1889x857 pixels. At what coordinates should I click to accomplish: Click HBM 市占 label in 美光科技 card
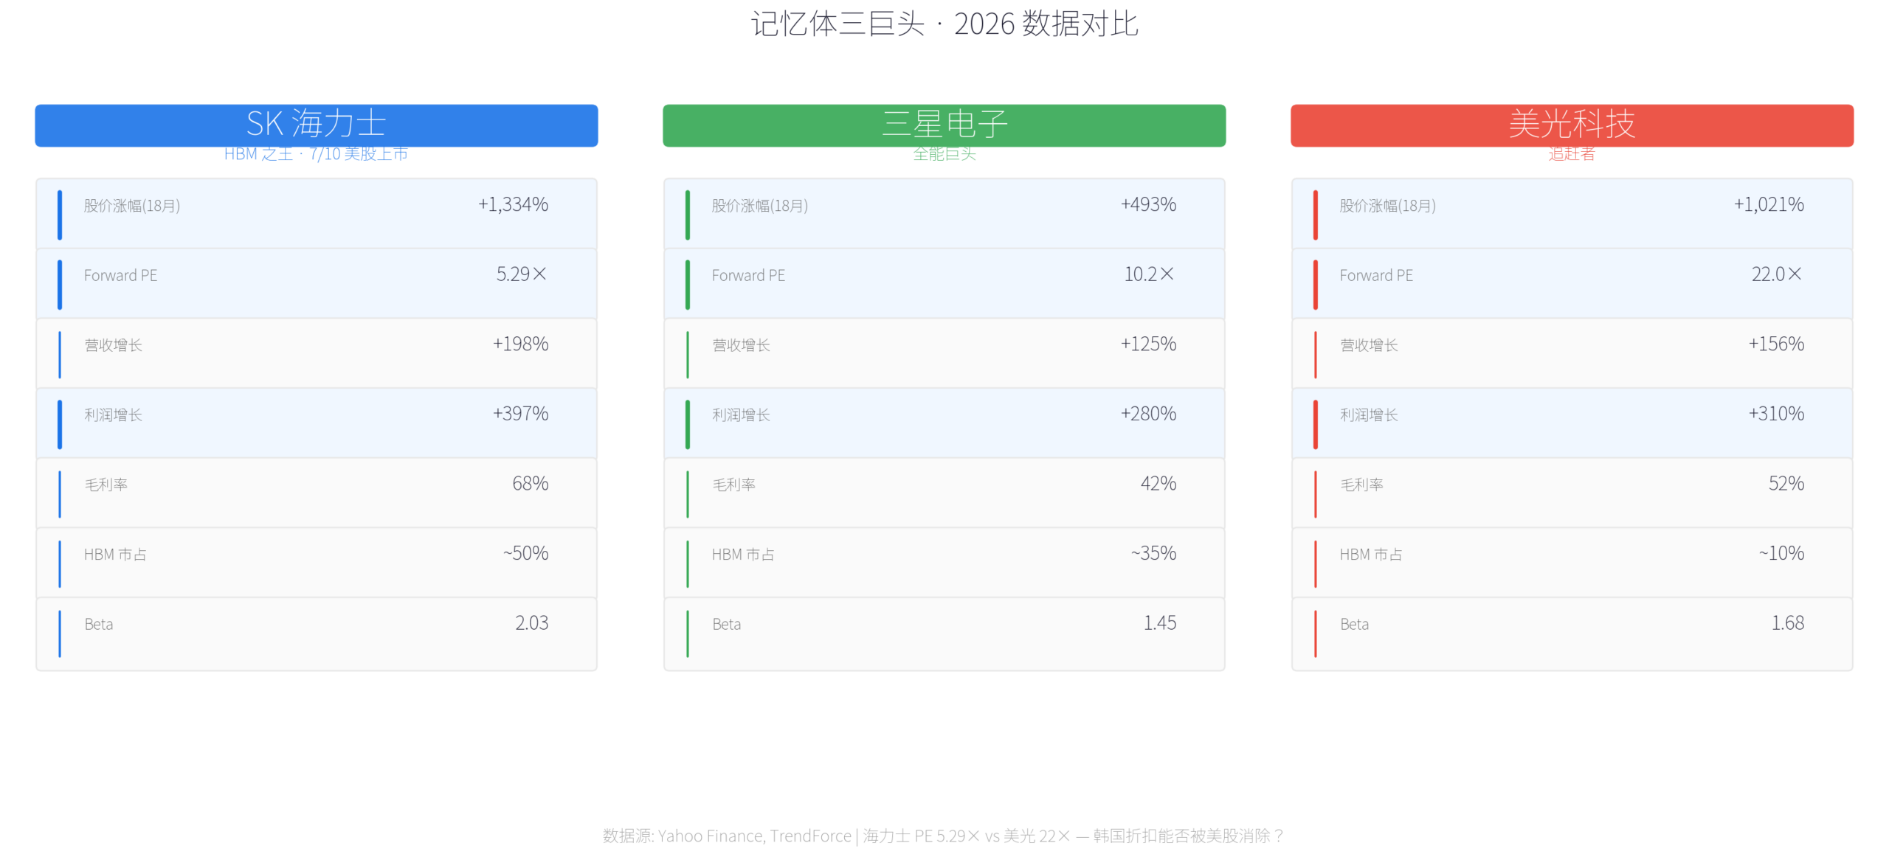pyautogui.click(x=1371, y=555)
